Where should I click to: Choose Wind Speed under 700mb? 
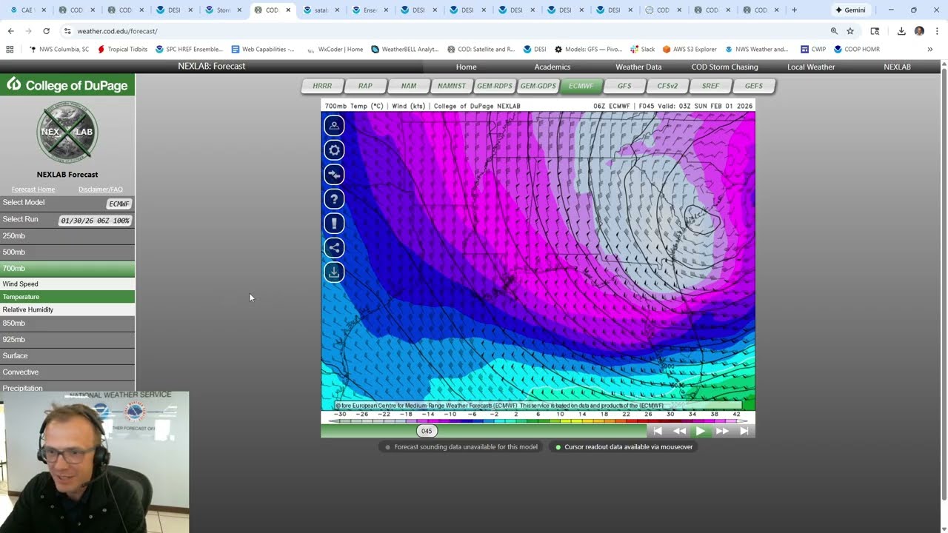(x=67, y=284)
